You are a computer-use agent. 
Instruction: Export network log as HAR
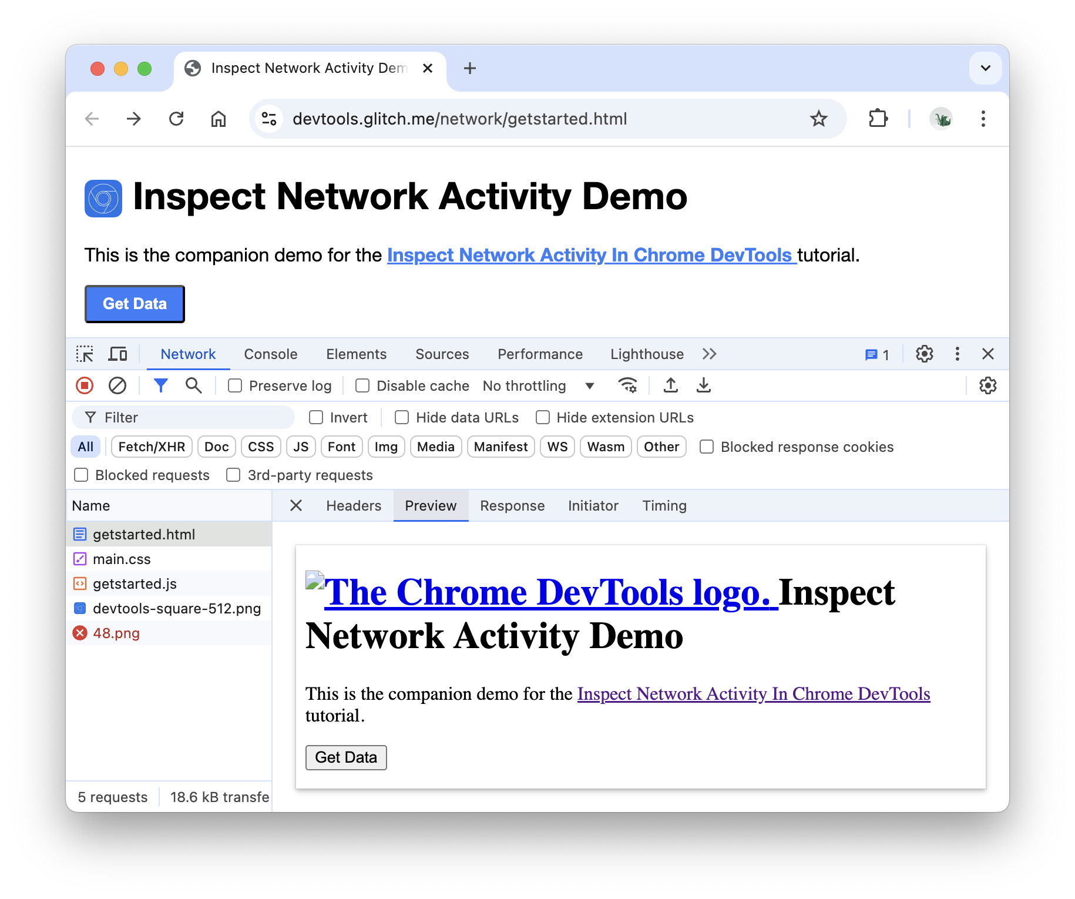tap(703, 385)
